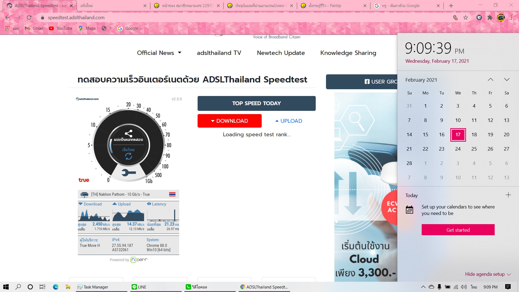This screenshot has width=519, height=292.
Task: Click the taskbar clock showing 9:09 PM
Action: click(x=490, y=287)
